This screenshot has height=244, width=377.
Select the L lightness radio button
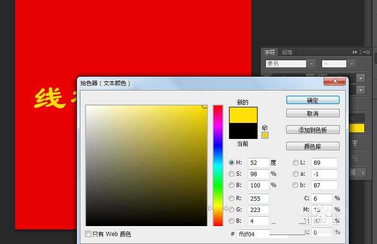296,163
